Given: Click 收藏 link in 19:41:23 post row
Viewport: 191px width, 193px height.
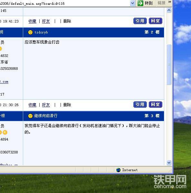Looking at the screenshot, I should (x=33, y=21).
